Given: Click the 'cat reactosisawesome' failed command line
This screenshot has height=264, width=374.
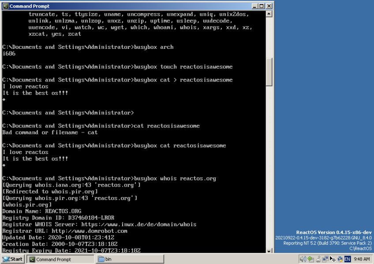Looking at the screenshot, I should [101, 126].
